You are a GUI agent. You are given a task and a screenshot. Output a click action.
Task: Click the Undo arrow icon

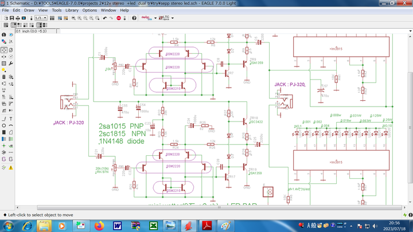click(104, 18)
